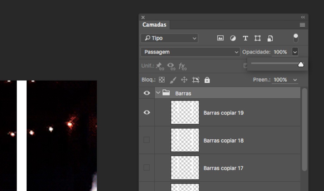The width and height of the screenshot is (324, 191).
Task: Click the layers panel vertical scrollbar
Action: (x=304, y=129)
